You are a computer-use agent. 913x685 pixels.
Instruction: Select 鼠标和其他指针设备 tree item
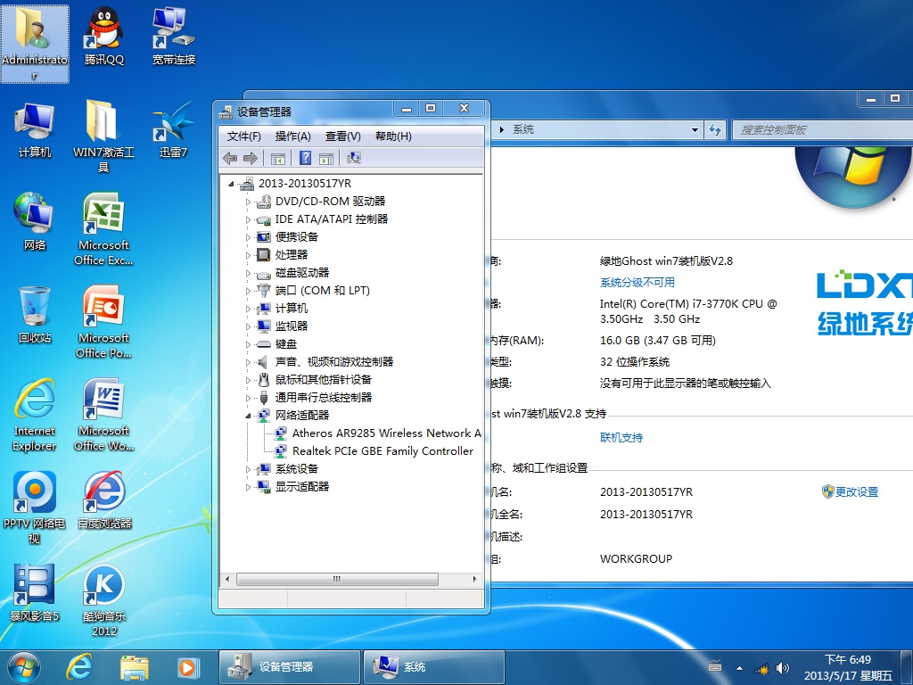[x=323, y=380]
